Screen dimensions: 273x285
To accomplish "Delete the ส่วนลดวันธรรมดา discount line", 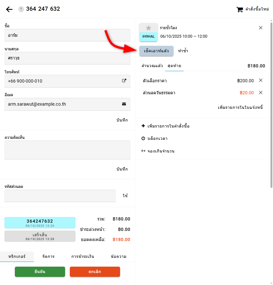I will coord(261,93).
